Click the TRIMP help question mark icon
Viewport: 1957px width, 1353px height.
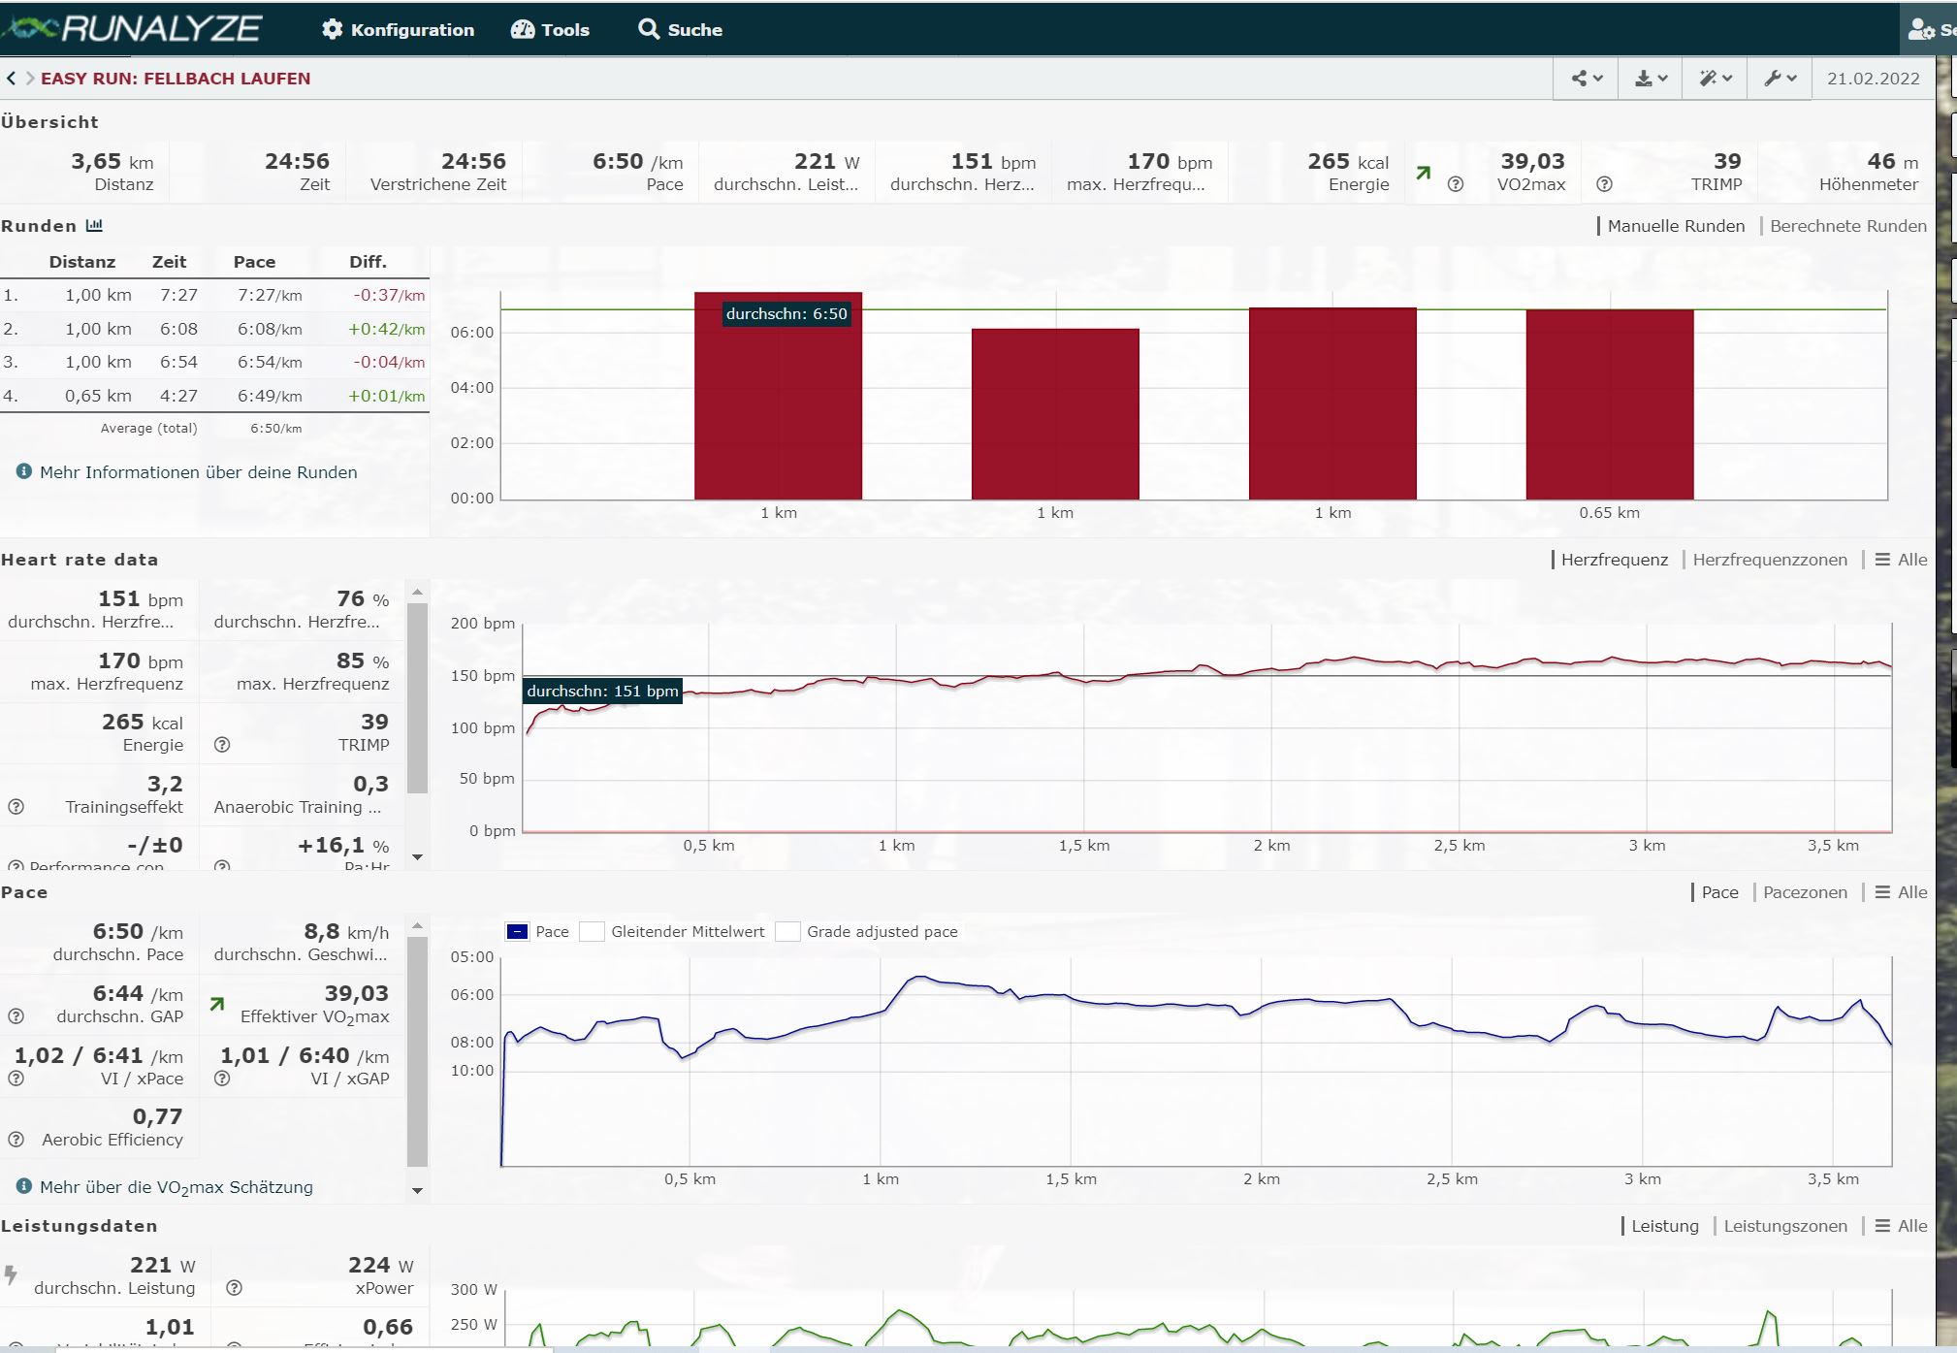click(x=1604, y=184)
